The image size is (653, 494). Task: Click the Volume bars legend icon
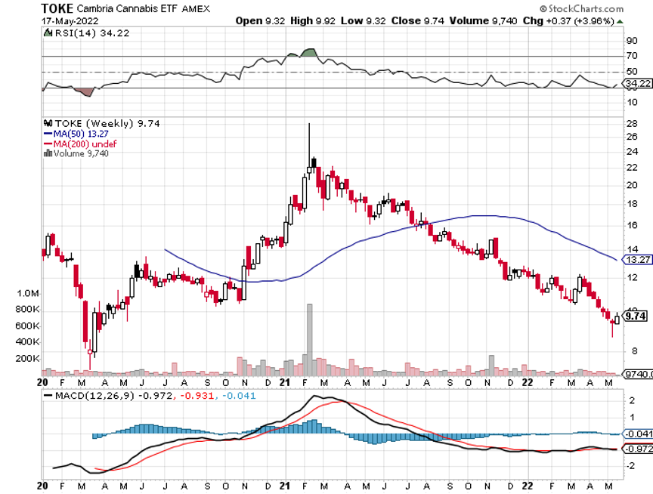pos(48,153)
